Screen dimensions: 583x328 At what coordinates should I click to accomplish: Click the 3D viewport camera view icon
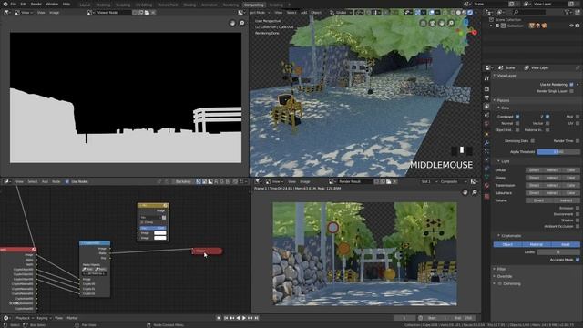[433, 23]
